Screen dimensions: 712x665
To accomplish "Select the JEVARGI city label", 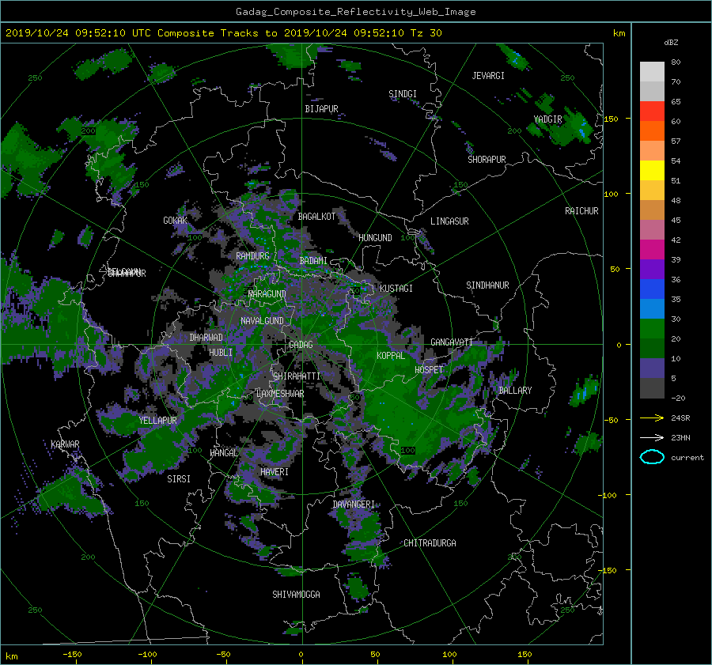I will (488, 76).
